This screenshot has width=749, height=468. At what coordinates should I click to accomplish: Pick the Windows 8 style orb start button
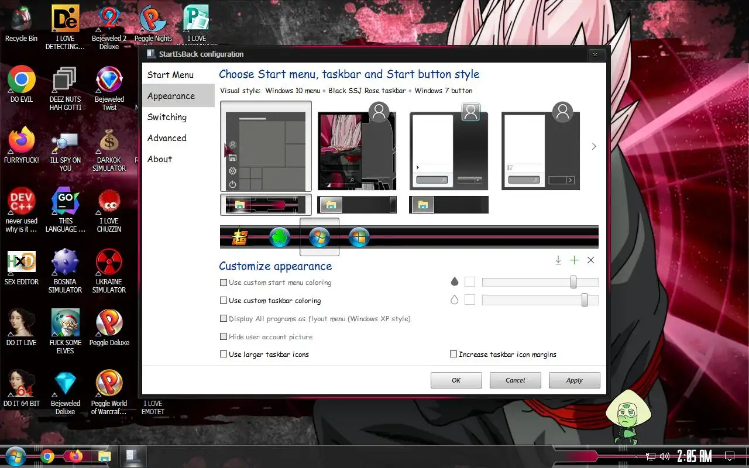[x=359, y=237]
